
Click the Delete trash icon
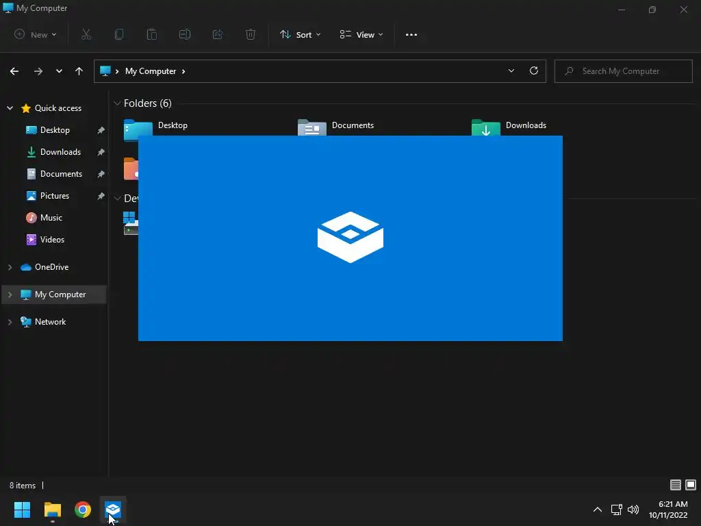251,34
